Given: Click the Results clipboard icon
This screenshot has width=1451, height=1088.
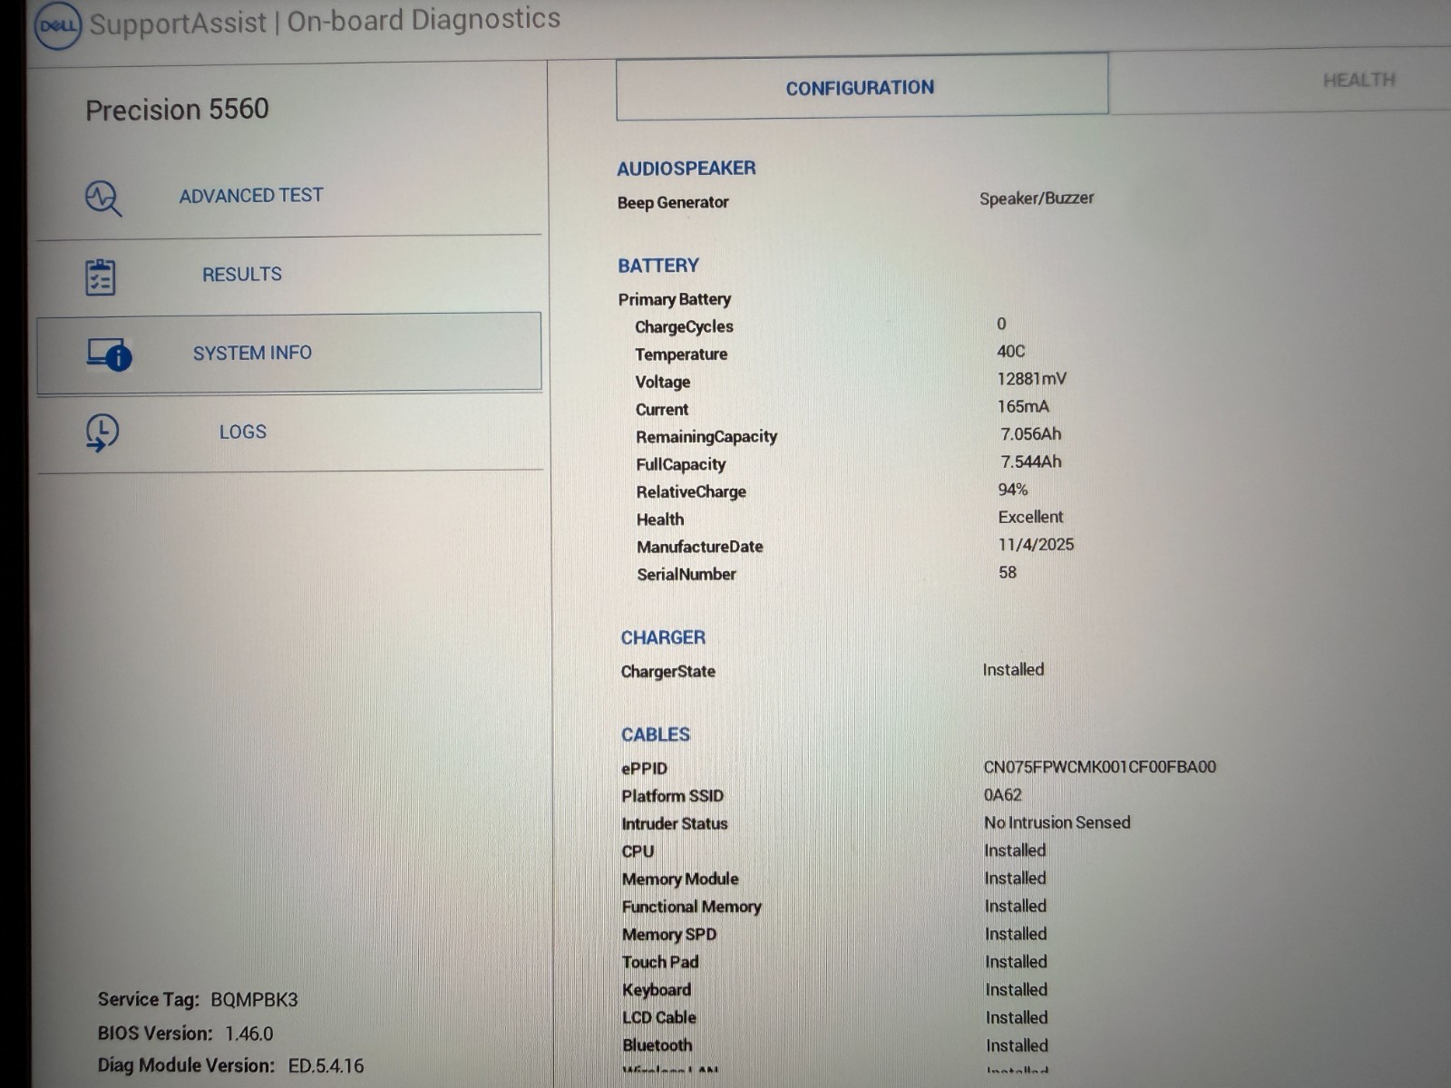Looking at the screenshot, I should (100, 277).
